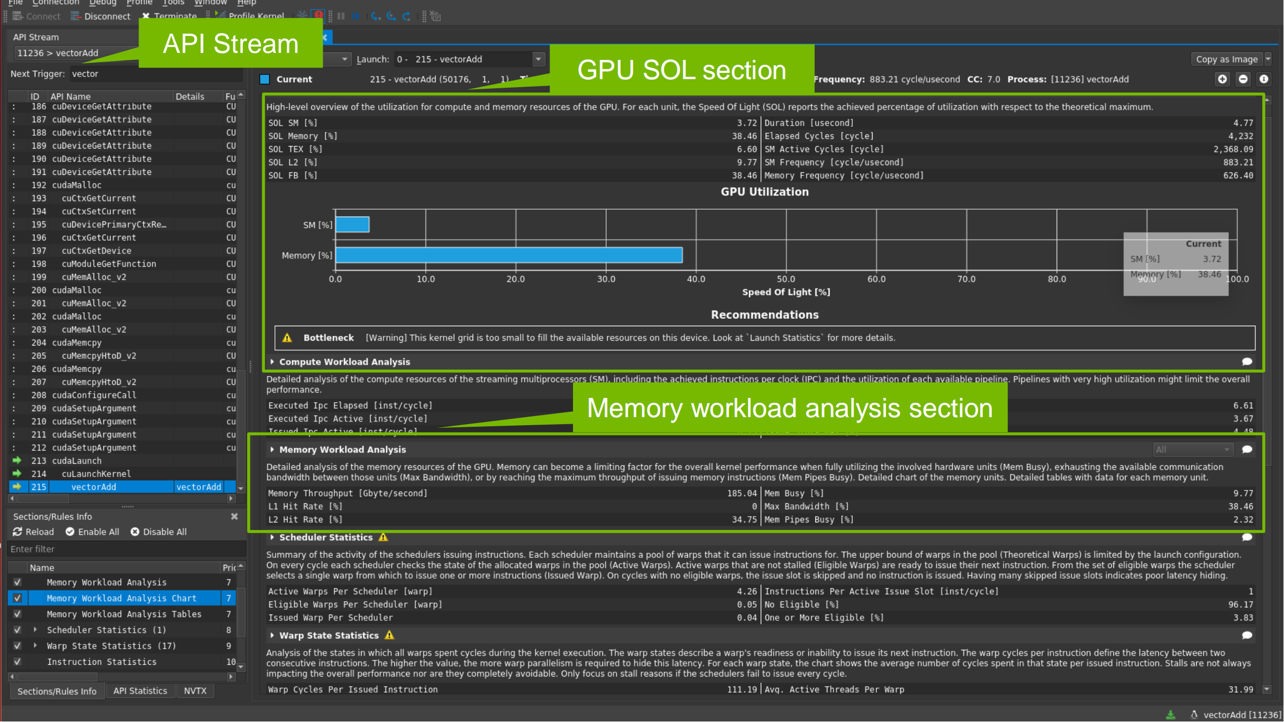Click the plus icon near Copy as Image
The height and width of the screenshot is (722, 1284).
[1222, 79]
